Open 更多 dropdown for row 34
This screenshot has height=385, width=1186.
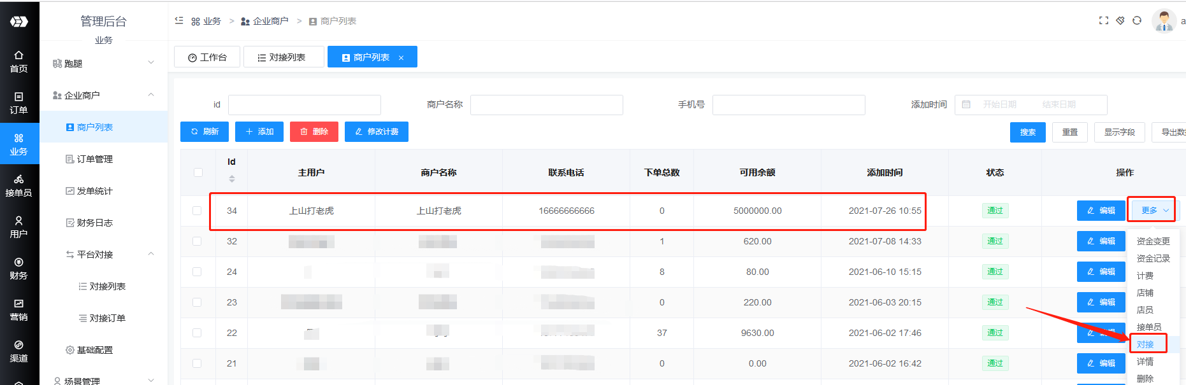(1154, 211)
